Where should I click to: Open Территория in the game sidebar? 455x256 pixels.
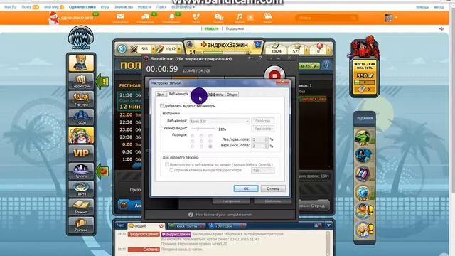pos(81,81)
